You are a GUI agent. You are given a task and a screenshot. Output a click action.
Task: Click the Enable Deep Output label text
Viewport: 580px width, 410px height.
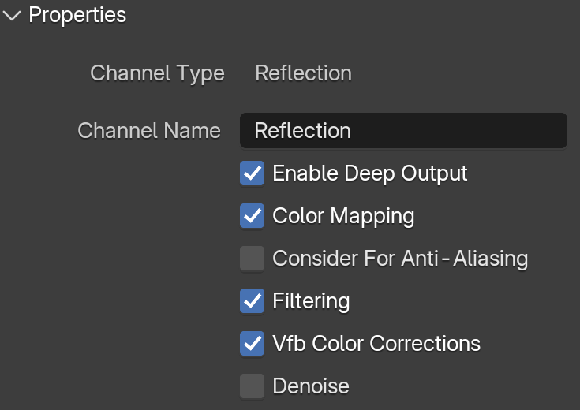370,173
